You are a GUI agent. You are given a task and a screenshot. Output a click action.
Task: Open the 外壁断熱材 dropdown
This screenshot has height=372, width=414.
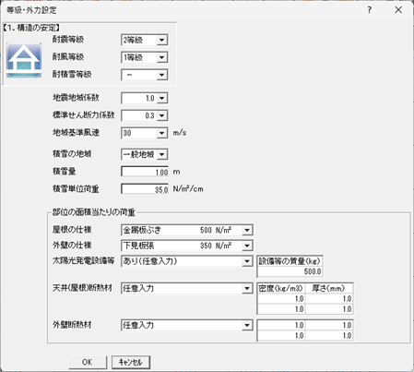pyautogui.click(x=247, y=325)
